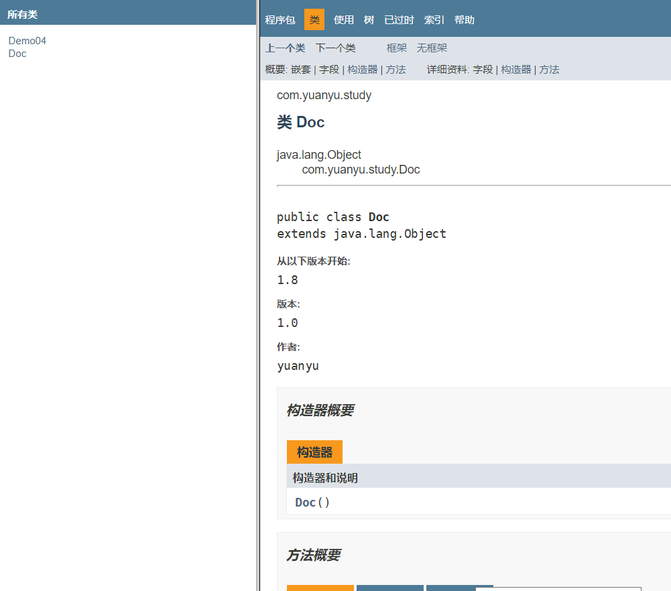The height and width of the screenshot is (591, 671).
Task: Click the 构造器概要 heading
Action: pyautogui.click(x=320, y=410)
